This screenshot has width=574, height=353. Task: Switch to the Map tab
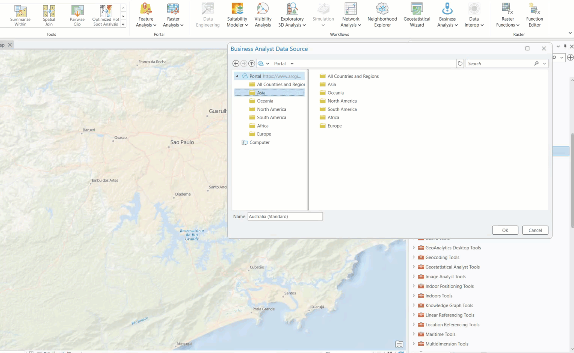pos(3,44)
